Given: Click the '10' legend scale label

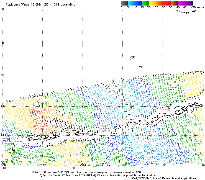Looking at the screenshot, I should click(x=135, y=7).
